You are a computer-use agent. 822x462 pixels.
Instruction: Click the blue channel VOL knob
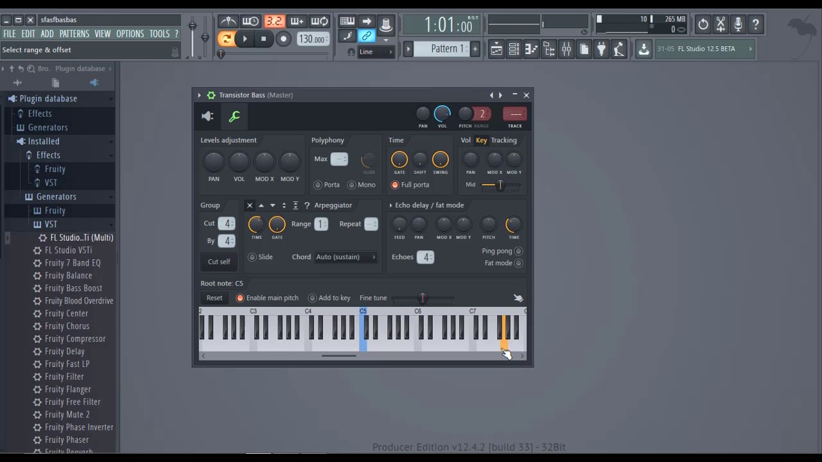pyautogui.click(x=442, y=114)
